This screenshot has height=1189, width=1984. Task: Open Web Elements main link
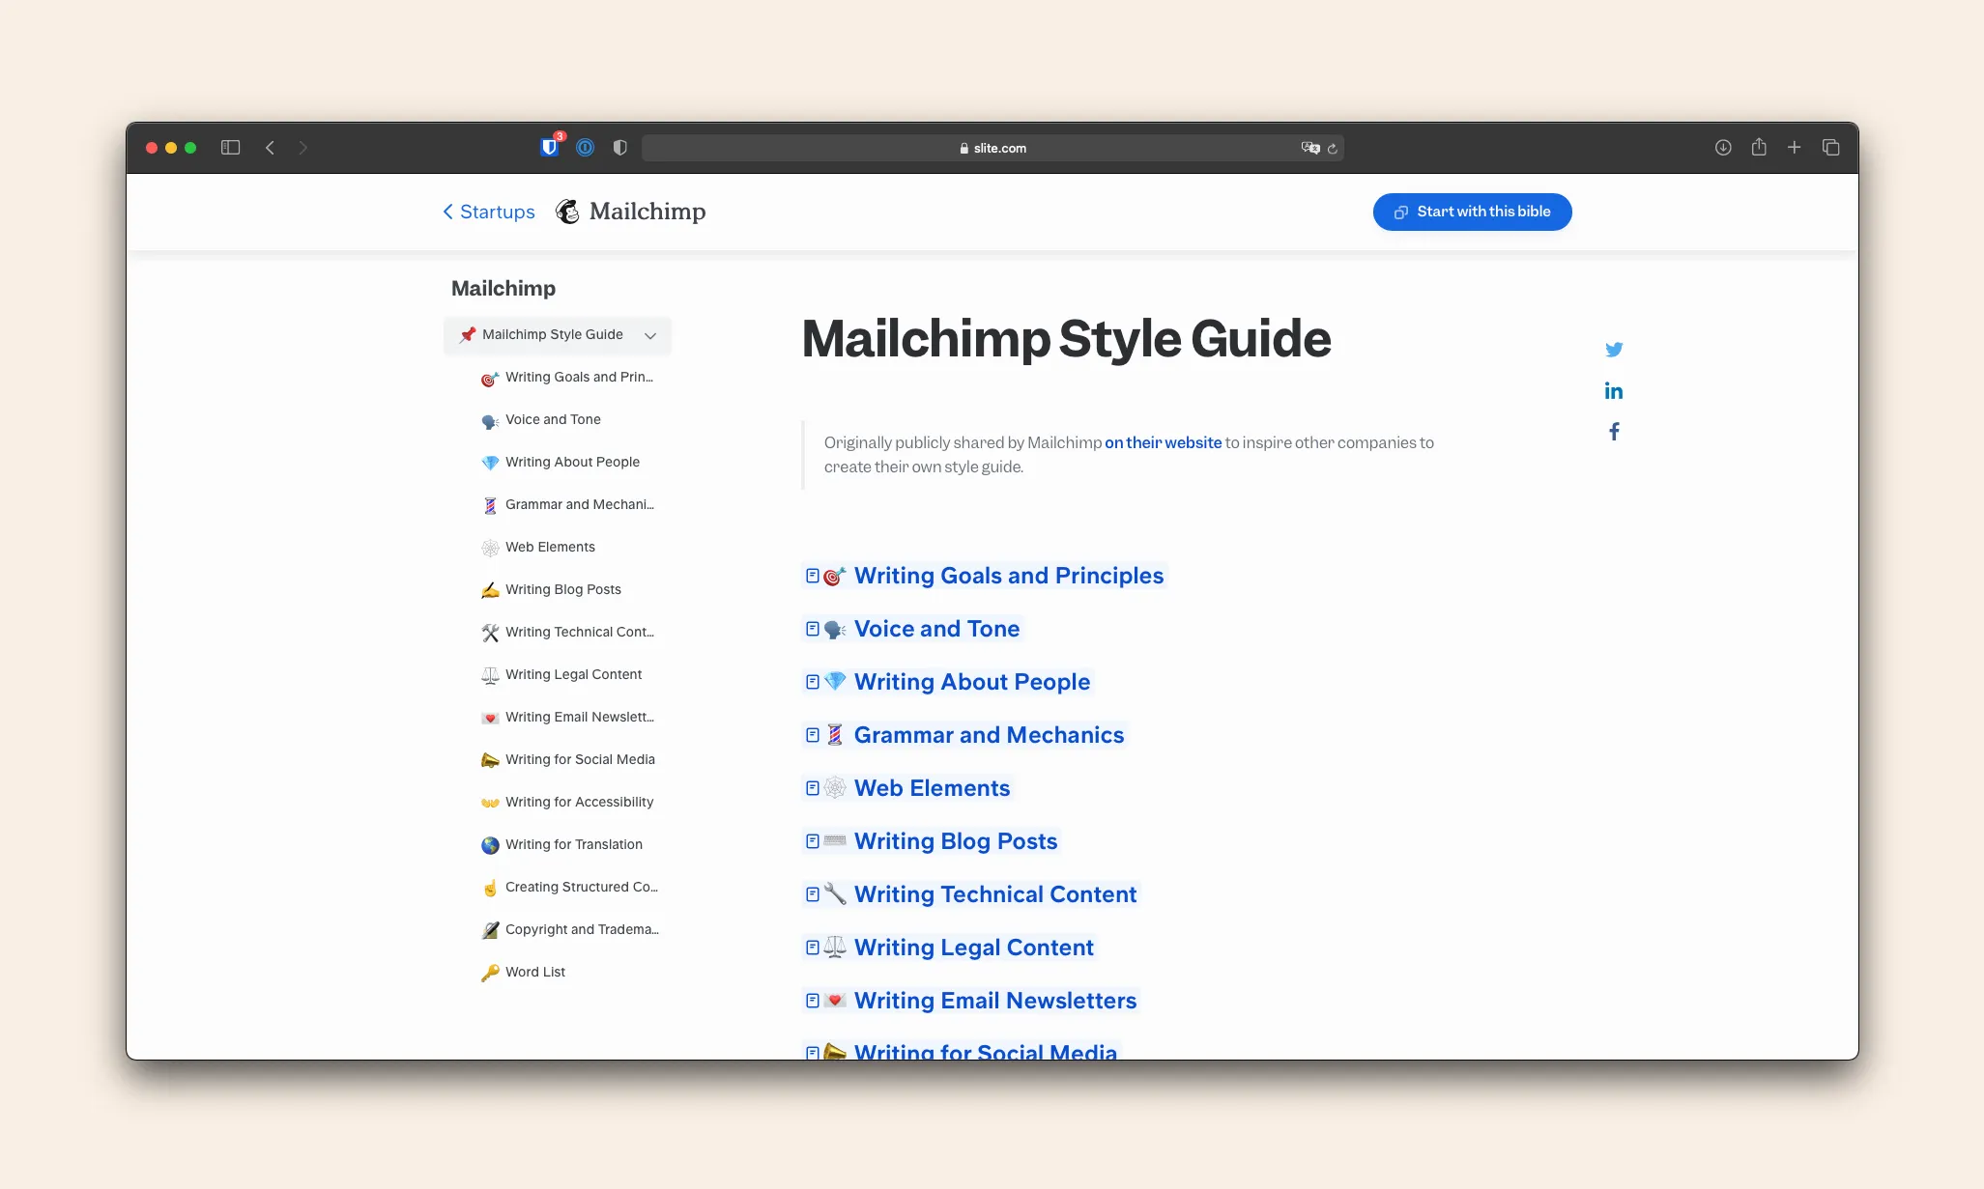point(932,788)
